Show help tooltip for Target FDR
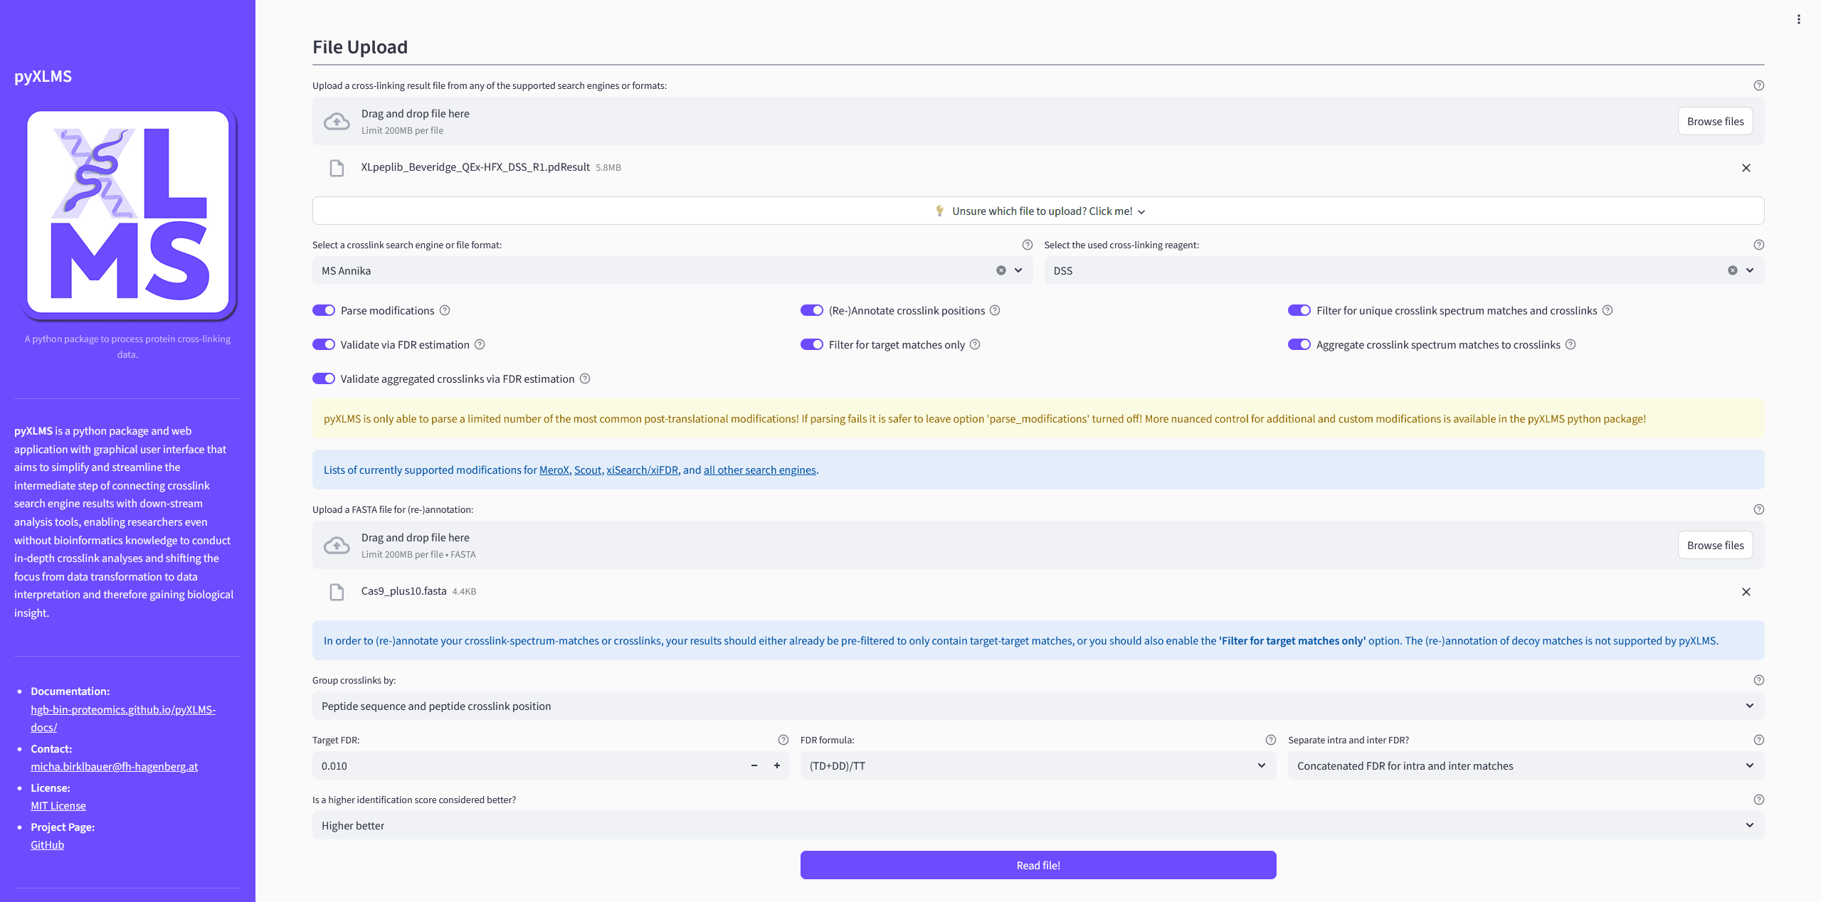 pos(783,740)
